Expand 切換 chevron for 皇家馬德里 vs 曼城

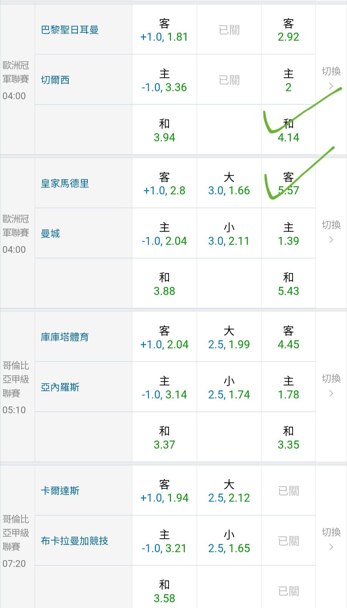point(331,232)
